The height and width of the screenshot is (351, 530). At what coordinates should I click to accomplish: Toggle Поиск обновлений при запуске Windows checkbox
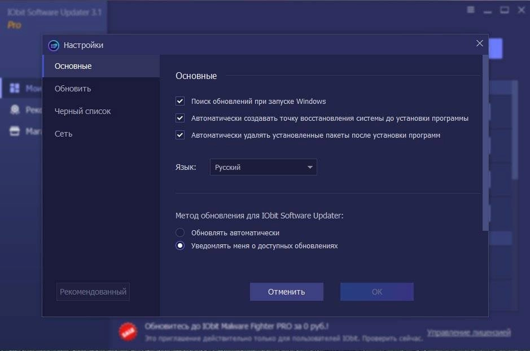click(x=180, y=101)
